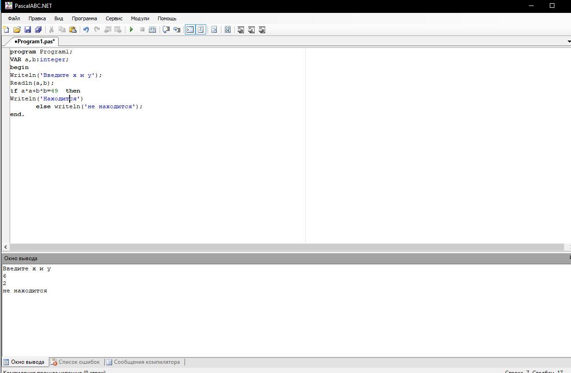
Task: Minimize the PascalABC.NET window
Action: (531, 6)
